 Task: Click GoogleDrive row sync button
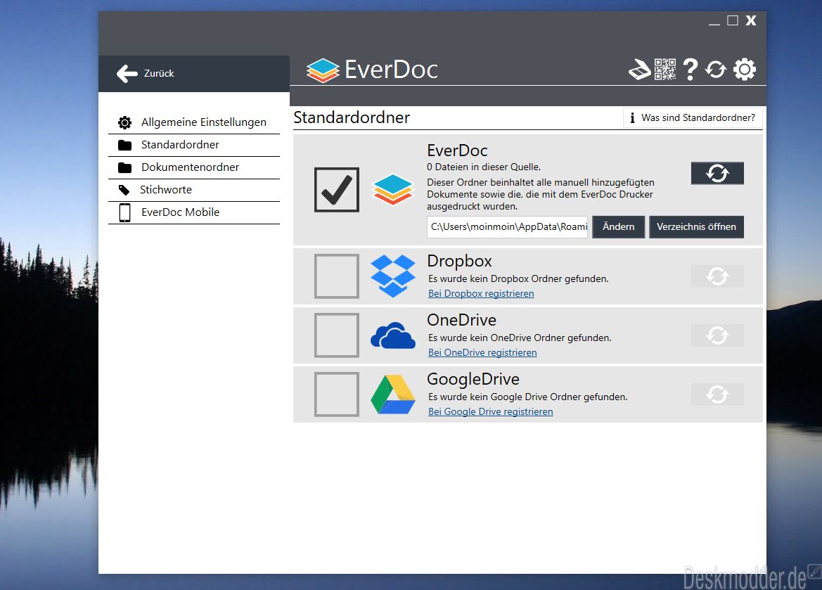pos(717,395)
